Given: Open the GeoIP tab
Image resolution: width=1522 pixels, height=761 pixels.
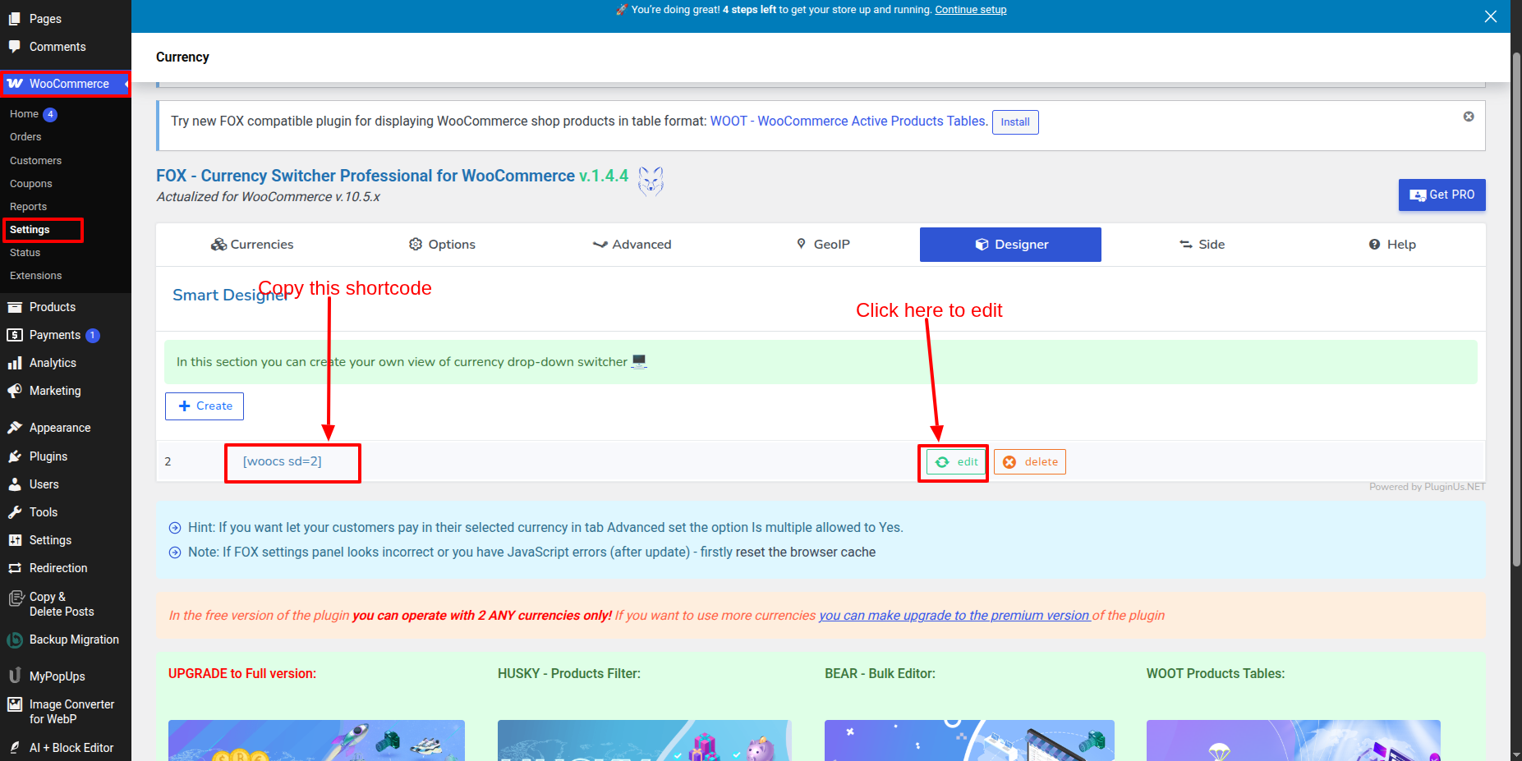Looking at the screenshot, I should 823,245.
